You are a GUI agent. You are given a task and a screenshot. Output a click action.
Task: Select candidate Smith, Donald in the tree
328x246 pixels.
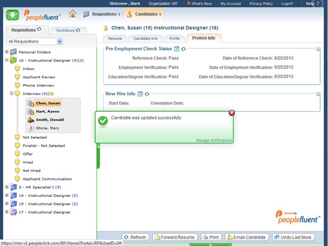(x=50, y=120)
